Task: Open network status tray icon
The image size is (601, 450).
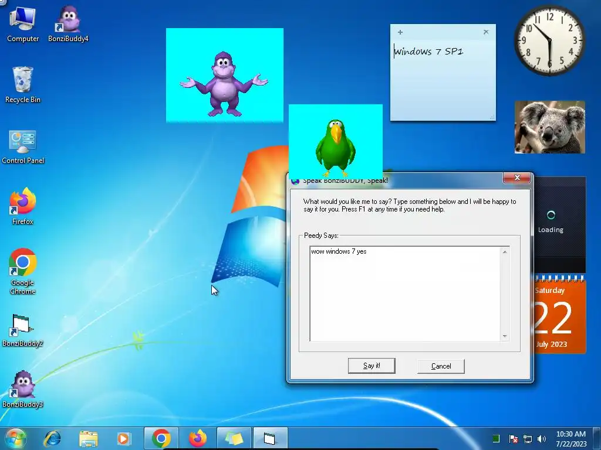Action: (x=528, y=439)
